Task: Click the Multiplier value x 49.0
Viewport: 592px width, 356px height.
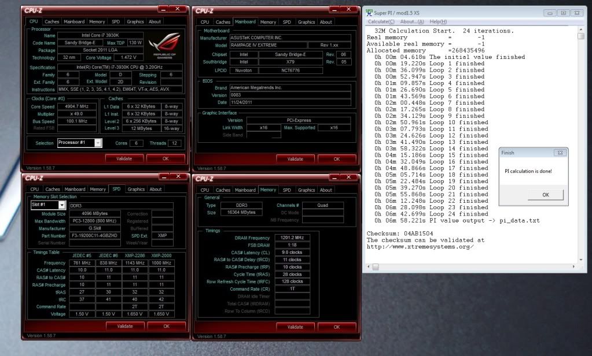Action: tap(76, 114)
